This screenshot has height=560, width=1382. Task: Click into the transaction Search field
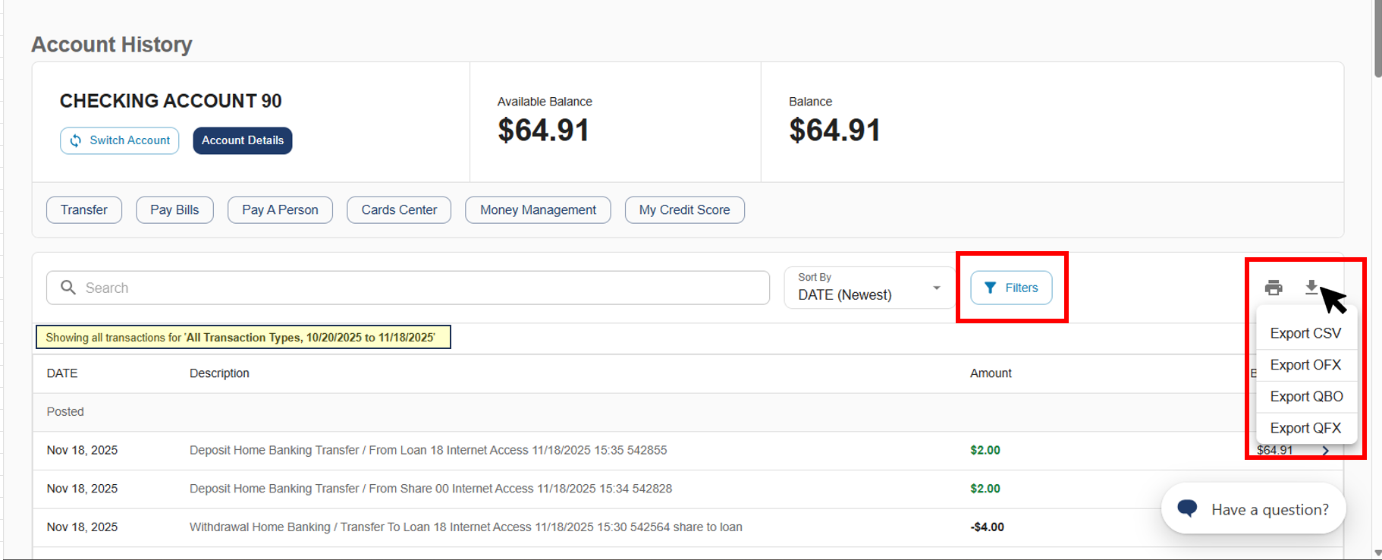point(417,288)
